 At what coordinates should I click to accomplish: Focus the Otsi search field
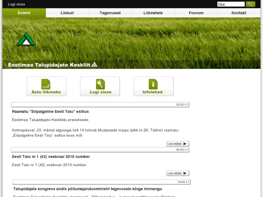coord(231,4)
